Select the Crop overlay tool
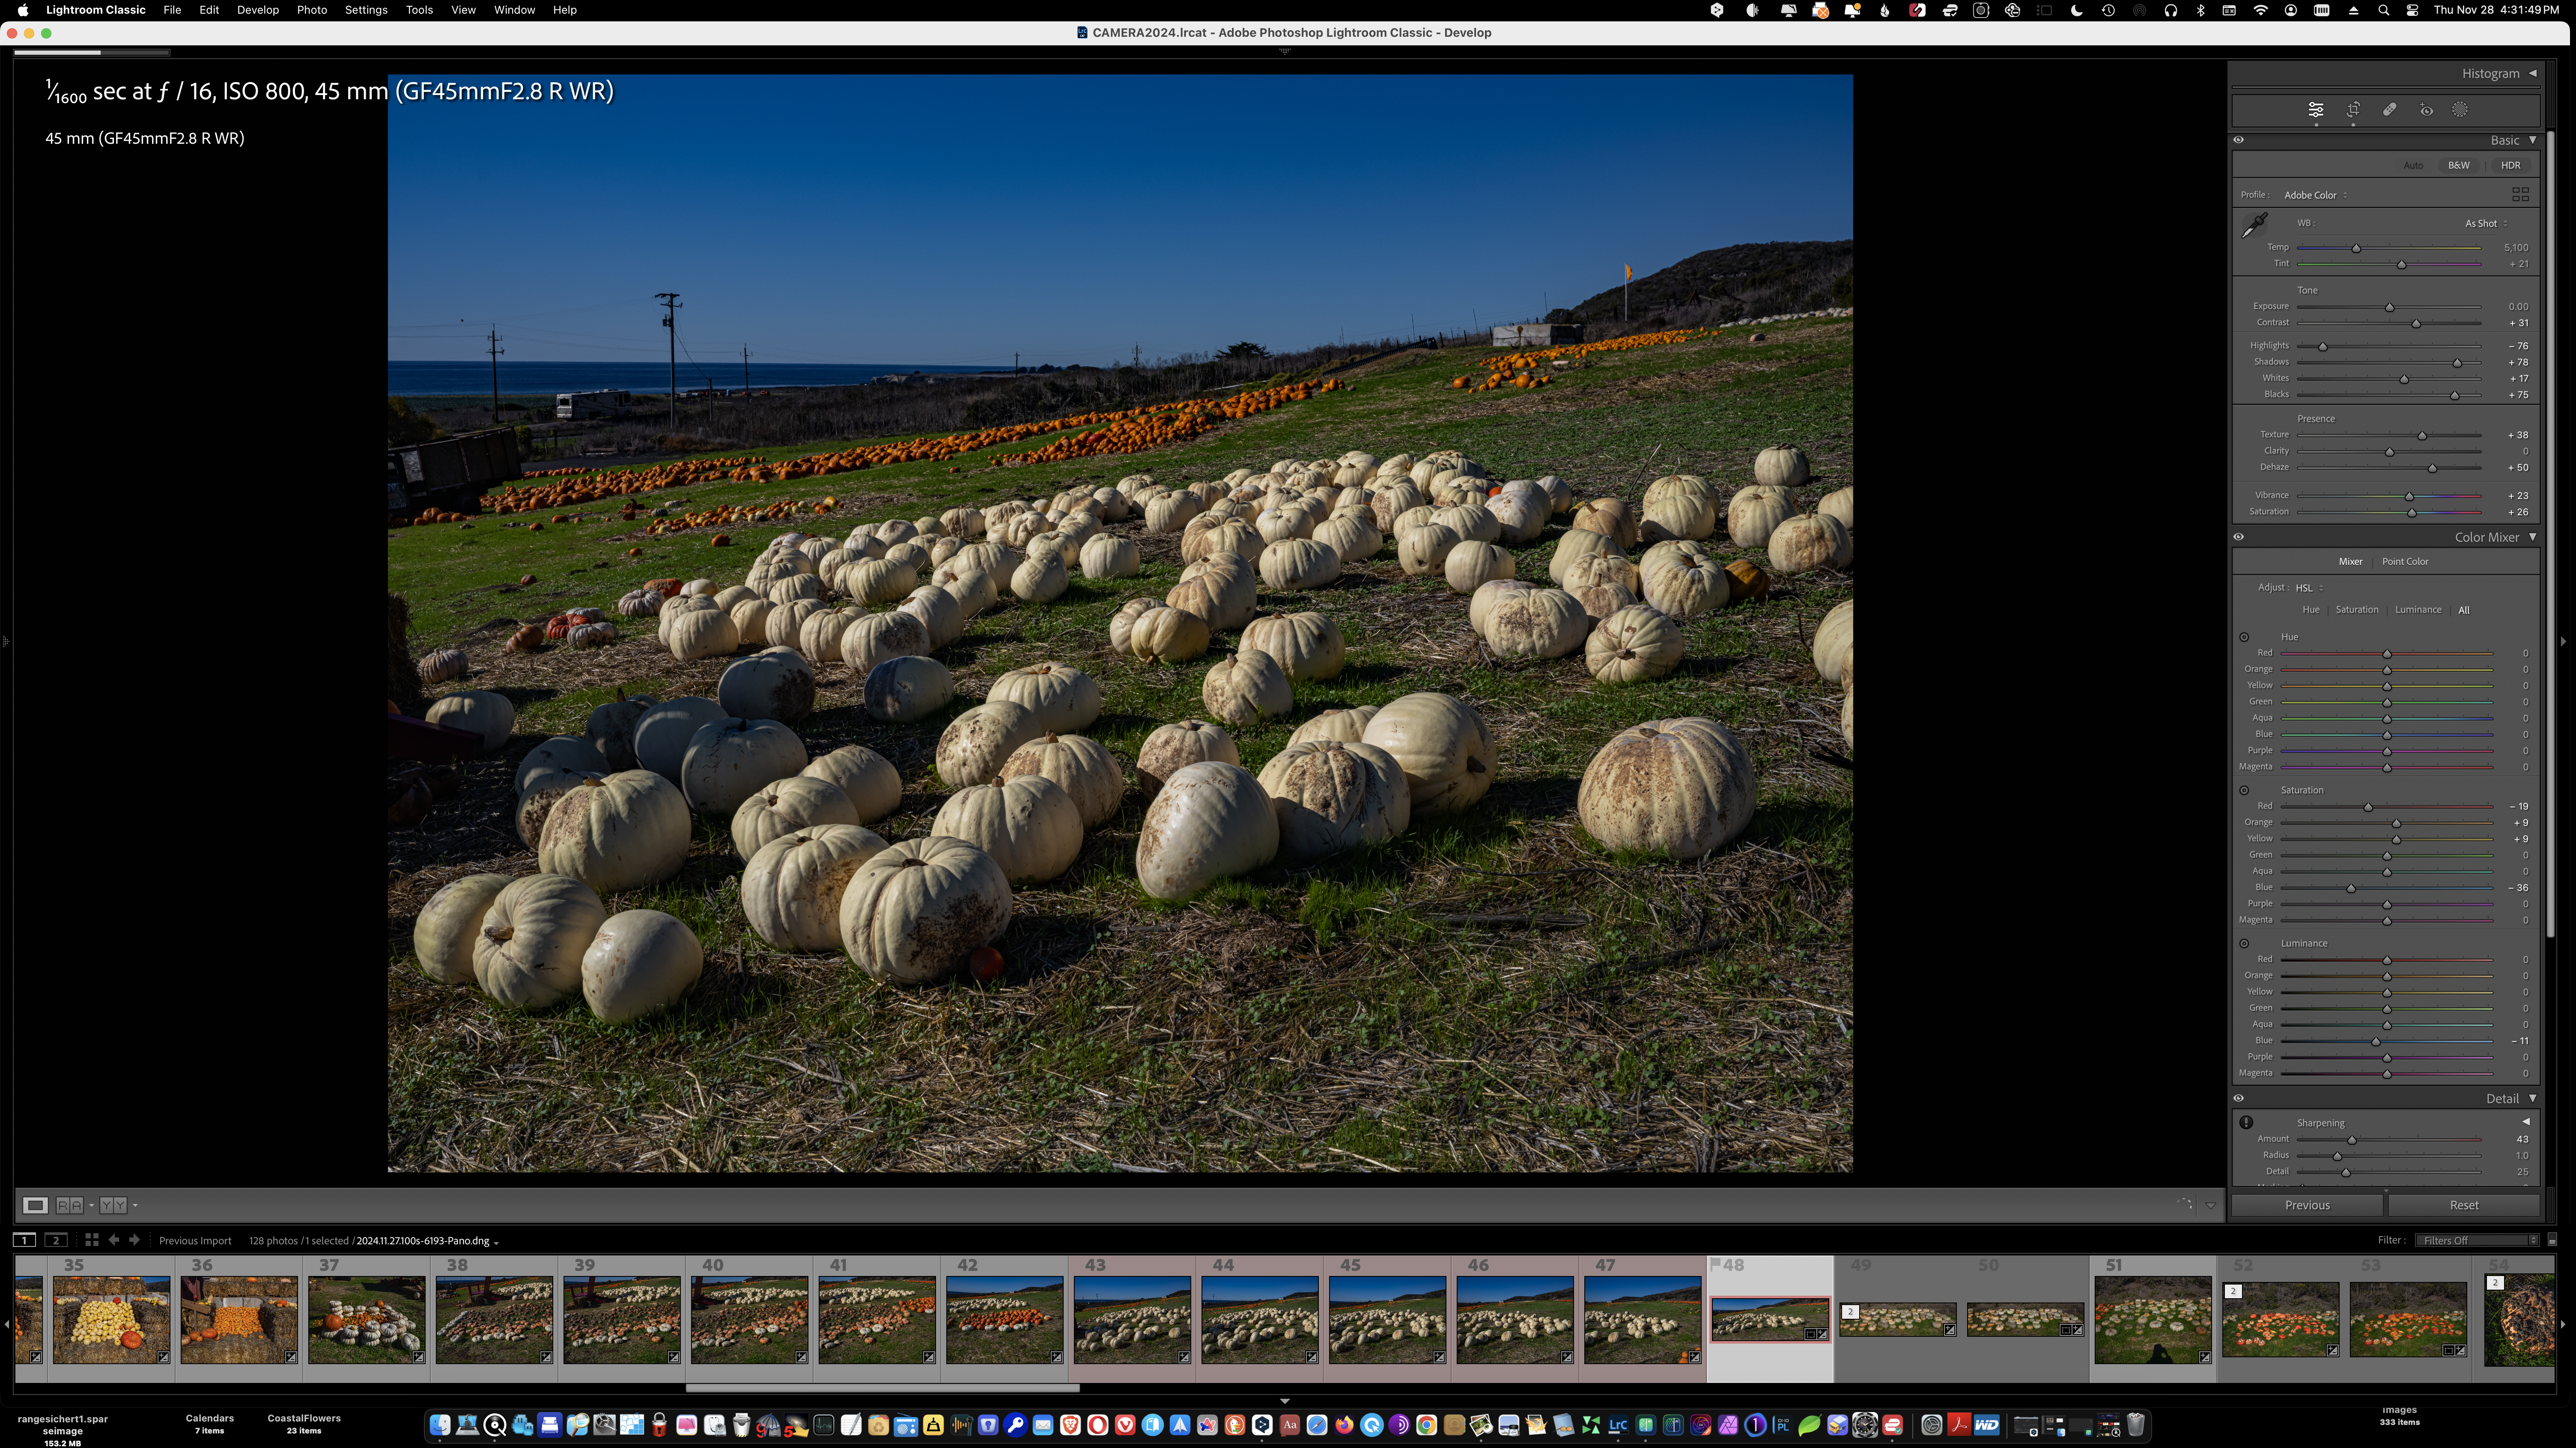Image resolution: width=2576 pixels, height=1448 pixels. pyautogui.click(x=2353, y=110)
